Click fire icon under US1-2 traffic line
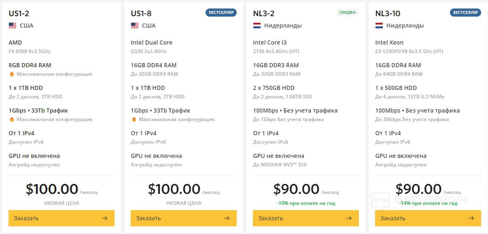Viewport: 488px width, 234px height. 12,119
